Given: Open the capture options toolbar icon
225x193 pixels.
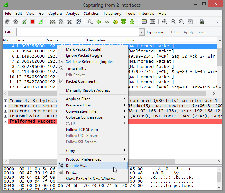Looking at the screenshot, I should [16, 22].
